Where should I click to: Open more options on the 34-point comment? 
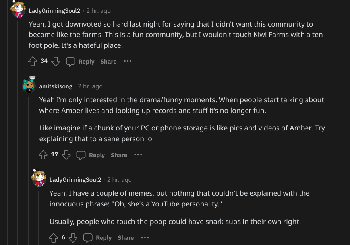pos(128,61)
